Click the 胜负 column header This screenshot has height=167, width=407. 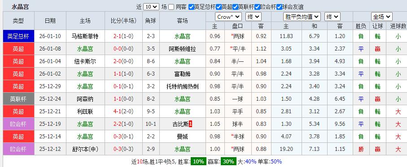coord(361,26)
